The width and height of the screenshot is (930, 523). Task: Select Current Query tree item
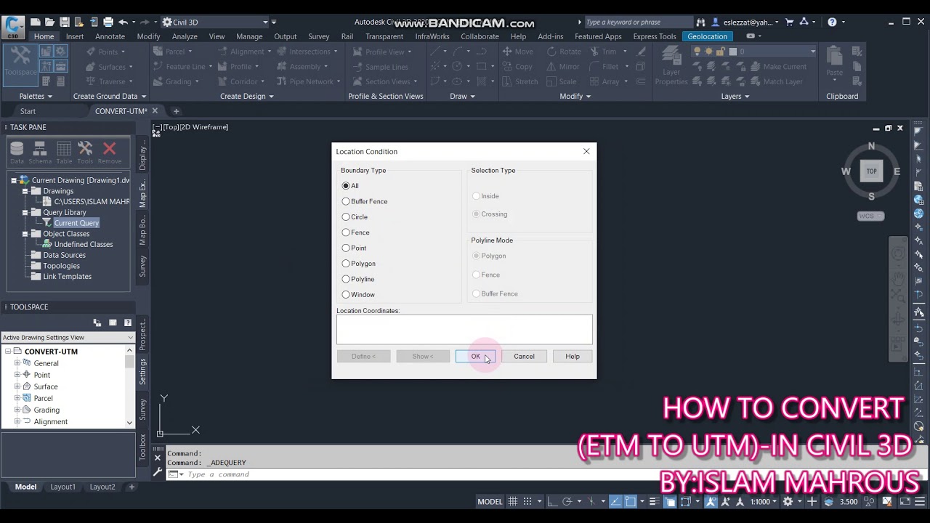(76, 223)
